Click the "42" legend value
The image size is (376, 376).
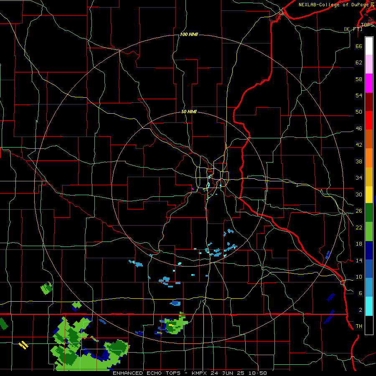[x=359, y=145]
